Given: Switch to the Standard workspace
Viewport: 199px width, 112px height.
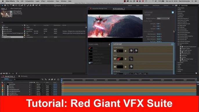Looking at the screenshot, I should click(x=146, y=6).
